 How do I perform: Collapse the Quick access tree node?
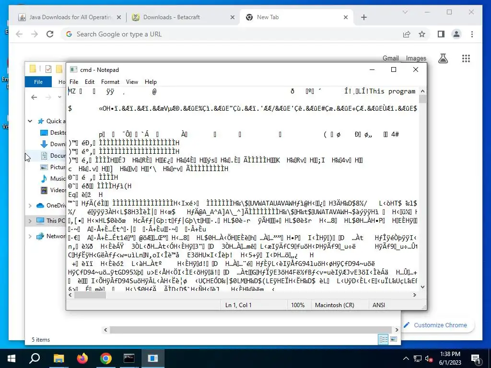pyautogui.click(x=30, y=121)
